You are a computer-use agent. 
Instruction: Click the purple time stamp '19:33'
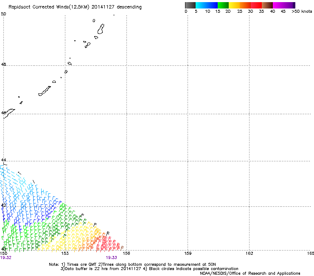tap(111, 258)
